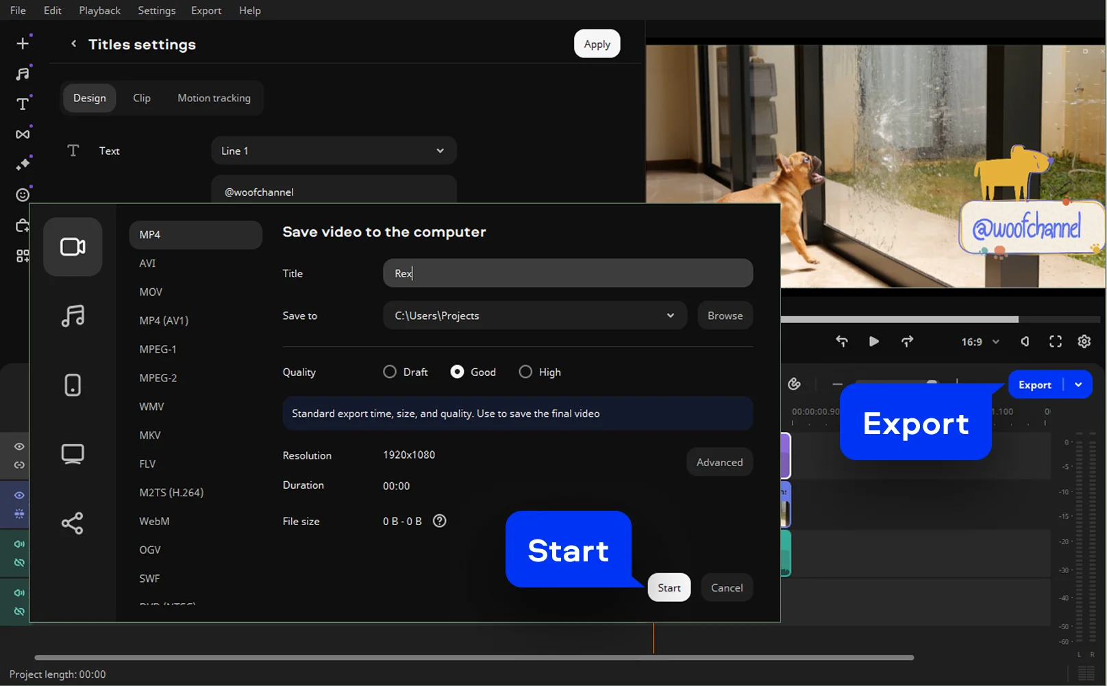Viewport: 1107px width, 686px height.
Task: Click the Start export button
Action: (669, 587)
